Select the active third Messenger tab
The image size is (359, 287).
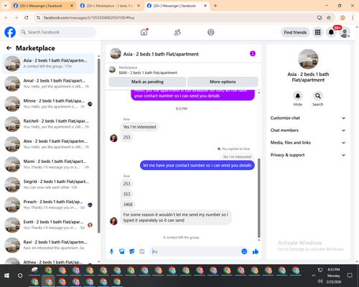[x=177, y=6]
